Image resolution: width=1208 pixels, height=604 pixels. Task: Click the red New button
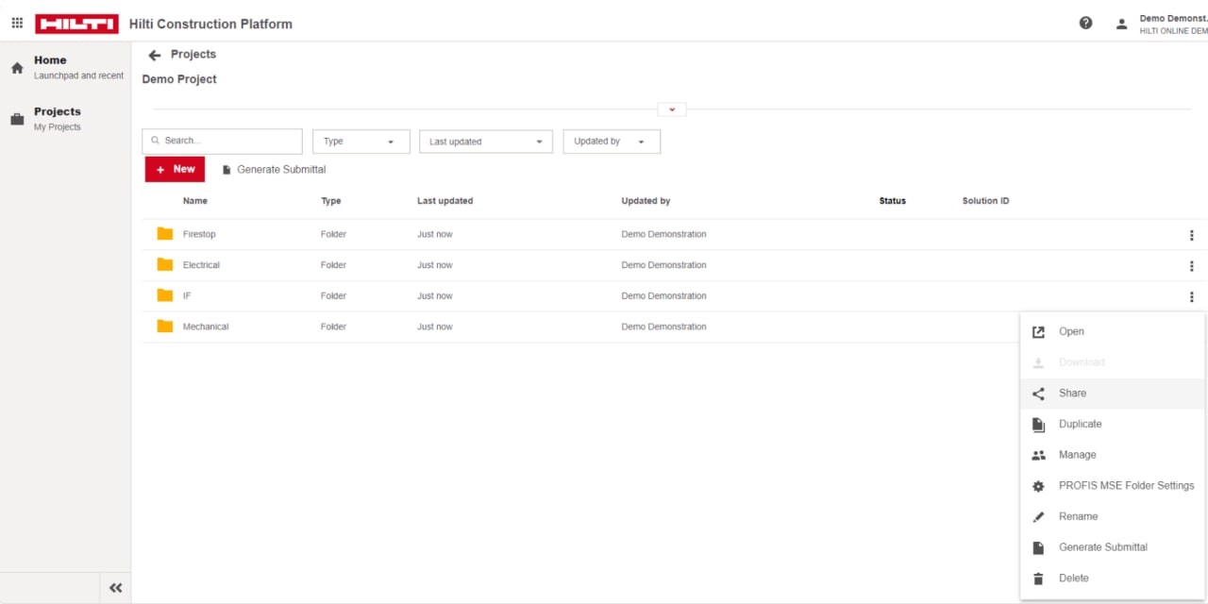[174, 169]
